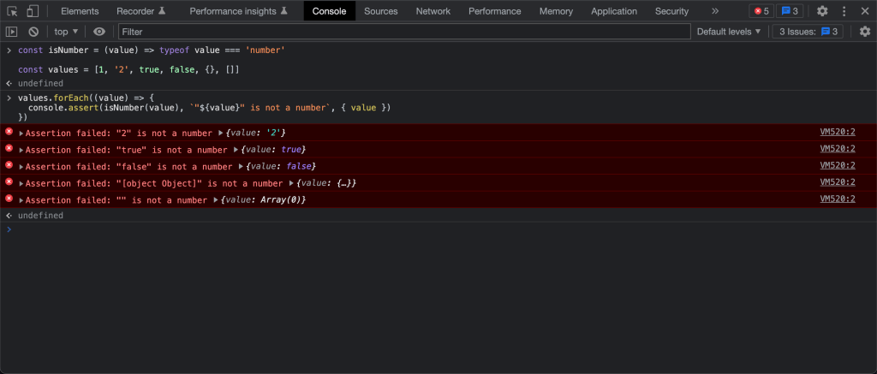877x374 pixels.
Task: Open VM520:2 link for Array error
Action: [x=838, y=199]
